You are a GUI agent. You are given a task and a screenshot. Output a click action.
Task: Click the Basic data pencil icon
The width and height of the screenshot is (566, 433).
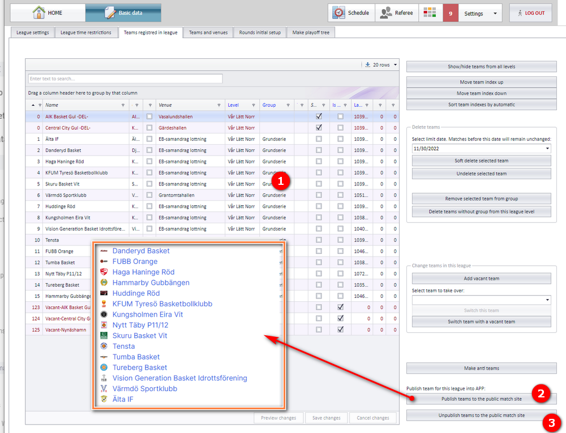[110, 12]
